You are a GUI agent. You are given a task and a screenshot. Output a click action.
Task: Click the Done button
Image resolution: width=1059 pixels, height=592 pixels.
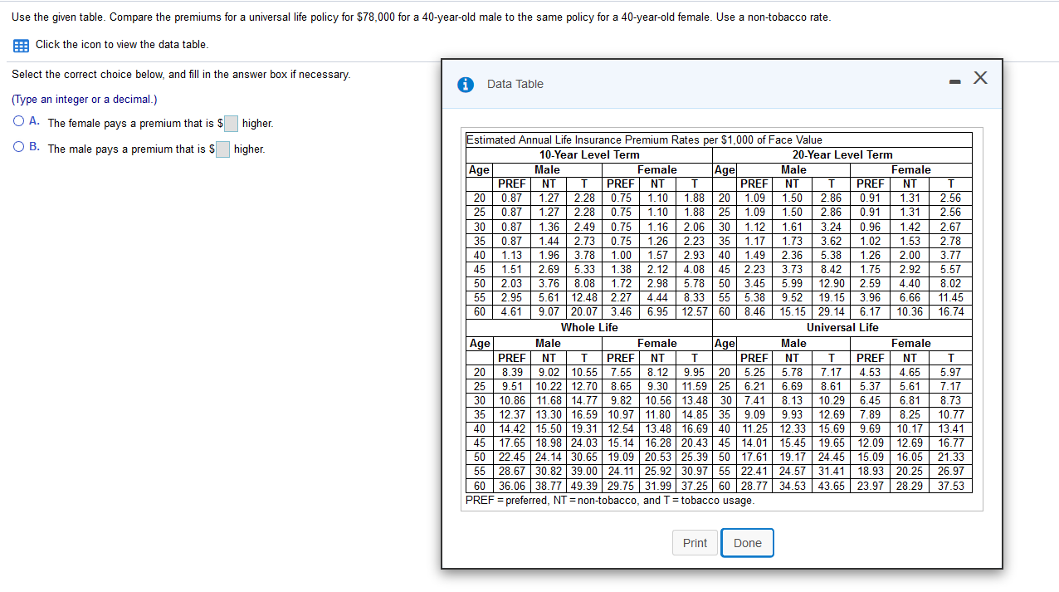747,542
